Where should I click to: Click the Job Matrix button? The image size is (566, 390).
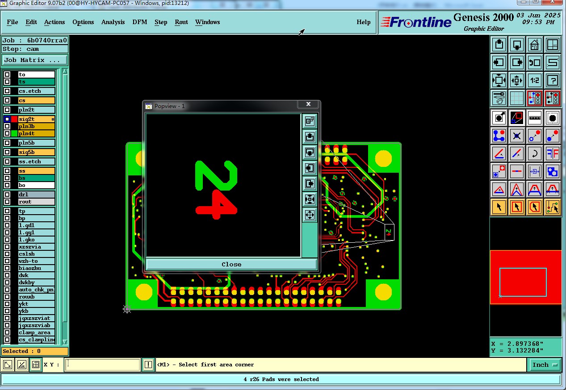click(x=35, y=60)
